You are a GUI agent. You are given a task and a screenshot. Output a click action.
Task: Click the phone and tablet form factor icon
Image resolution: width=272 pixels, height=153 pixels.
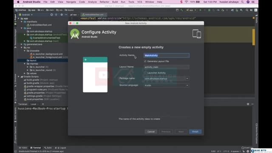pyautogui.click(x=196, y=34)
